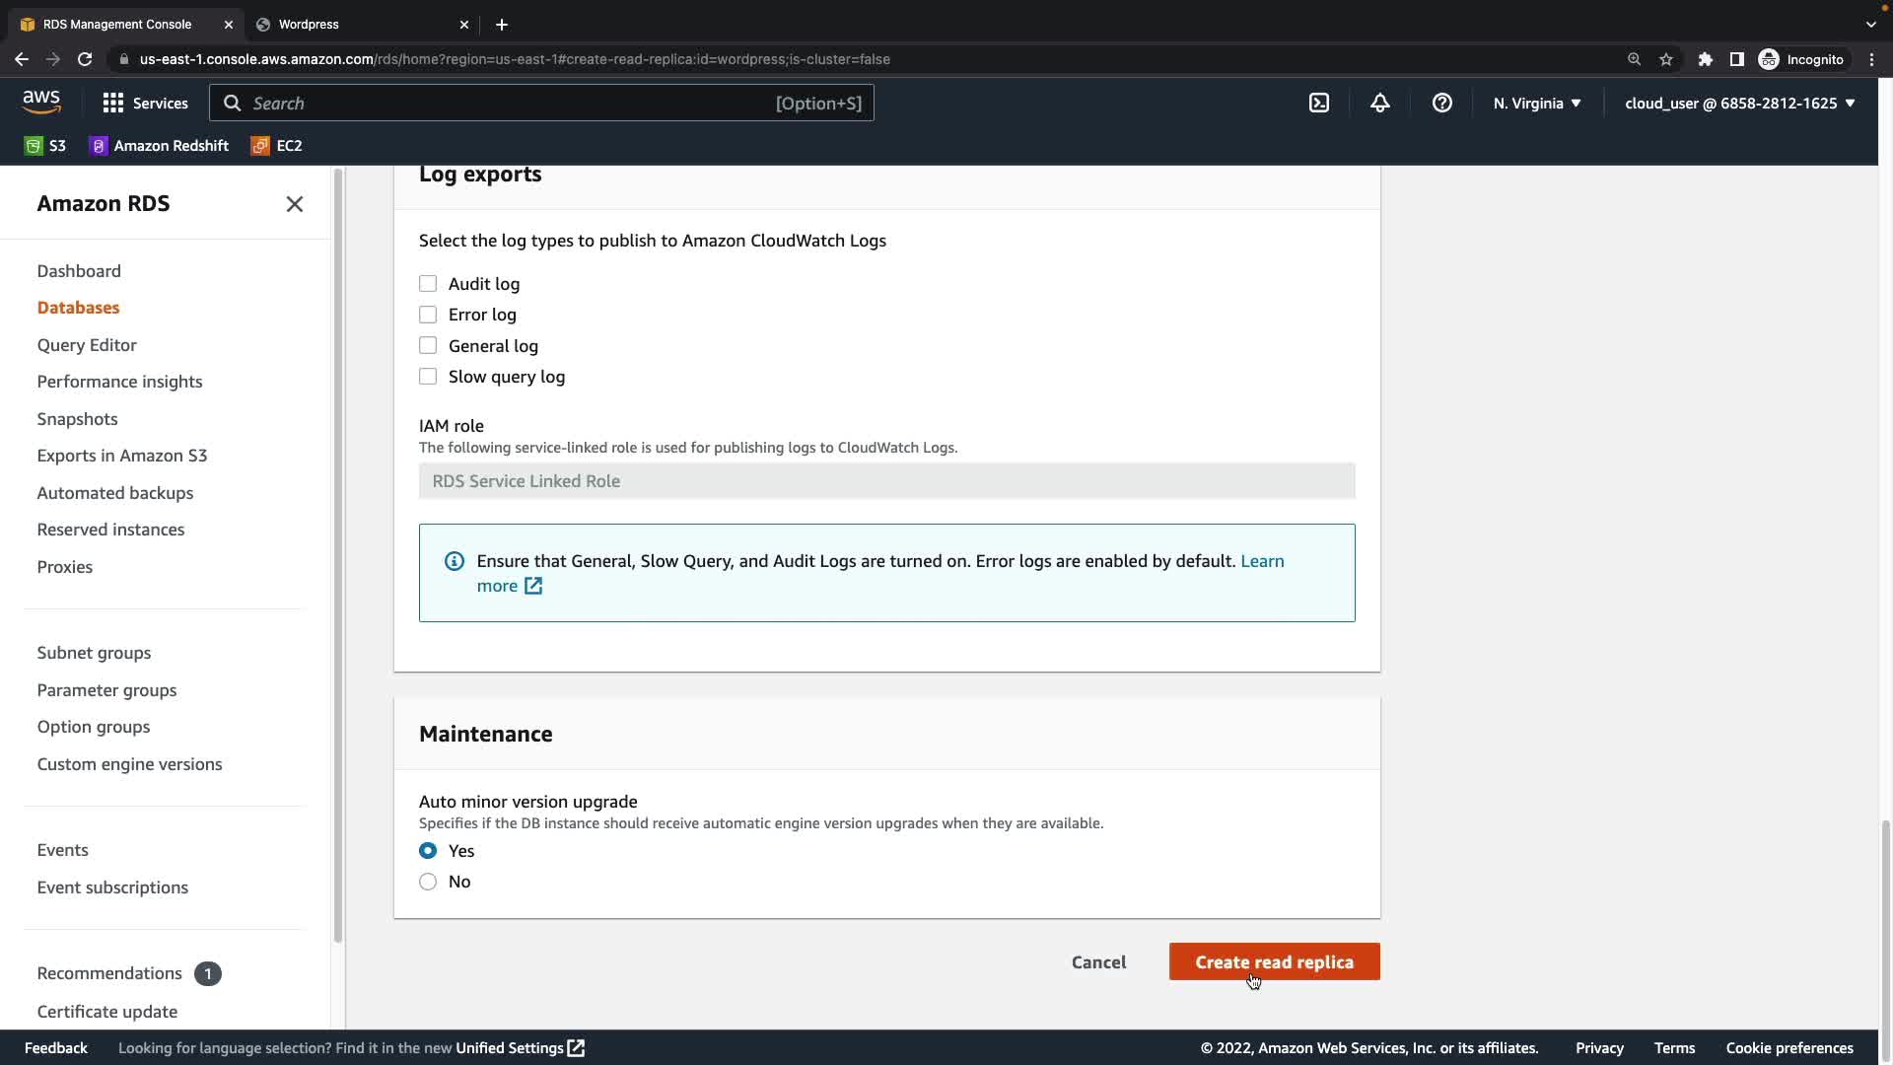
Task: Open the S3 shortcut in favorites bar
Action: 45,146
